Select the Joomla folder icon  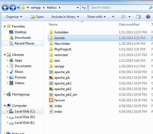tap(51, 38)
